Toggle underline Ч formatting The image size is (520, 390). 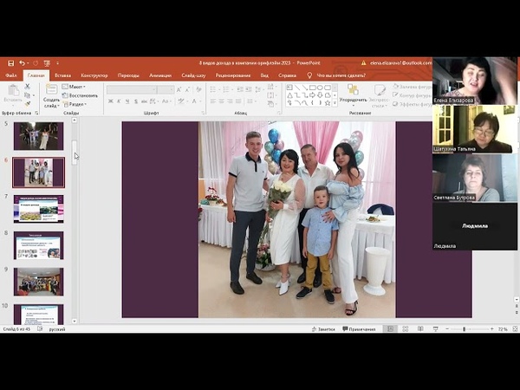pos(127,101)
